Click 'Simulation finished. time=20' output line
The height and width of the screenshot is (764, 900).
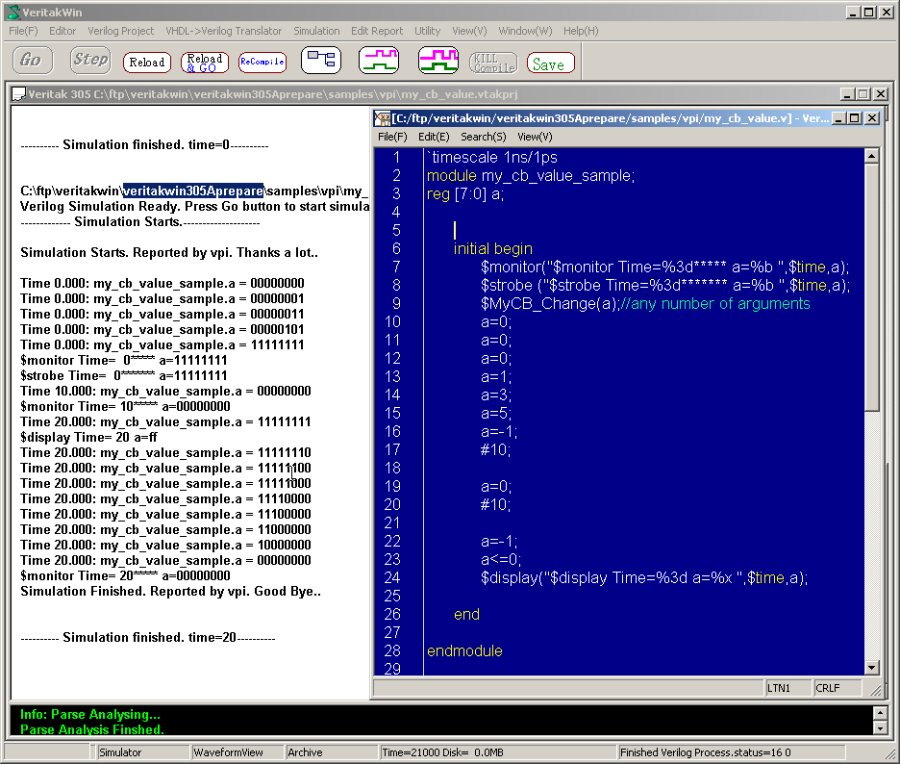coord(148,638)
